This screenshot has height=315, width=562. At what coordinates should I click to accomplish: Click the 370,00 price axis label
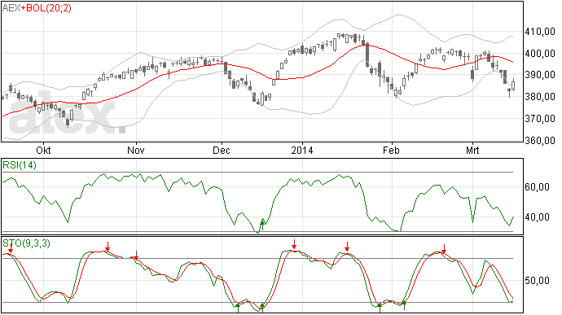pos(540,119)
